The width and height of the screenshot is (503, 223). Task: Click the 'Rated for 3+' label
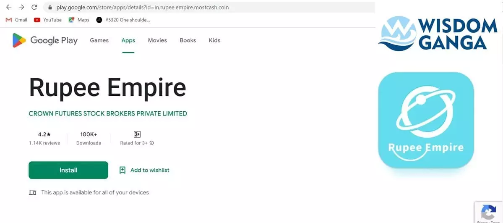click(x=134, y=143)
